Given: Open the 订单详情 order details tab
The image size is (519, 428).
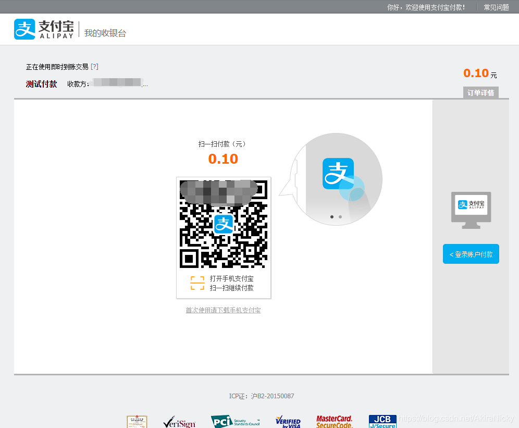Looking at the screenshot, I should coord(480,93).
